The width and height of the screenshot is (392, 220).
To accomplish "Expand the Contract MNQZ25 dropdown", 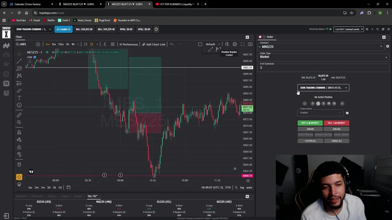I will [x=321, y=47].
